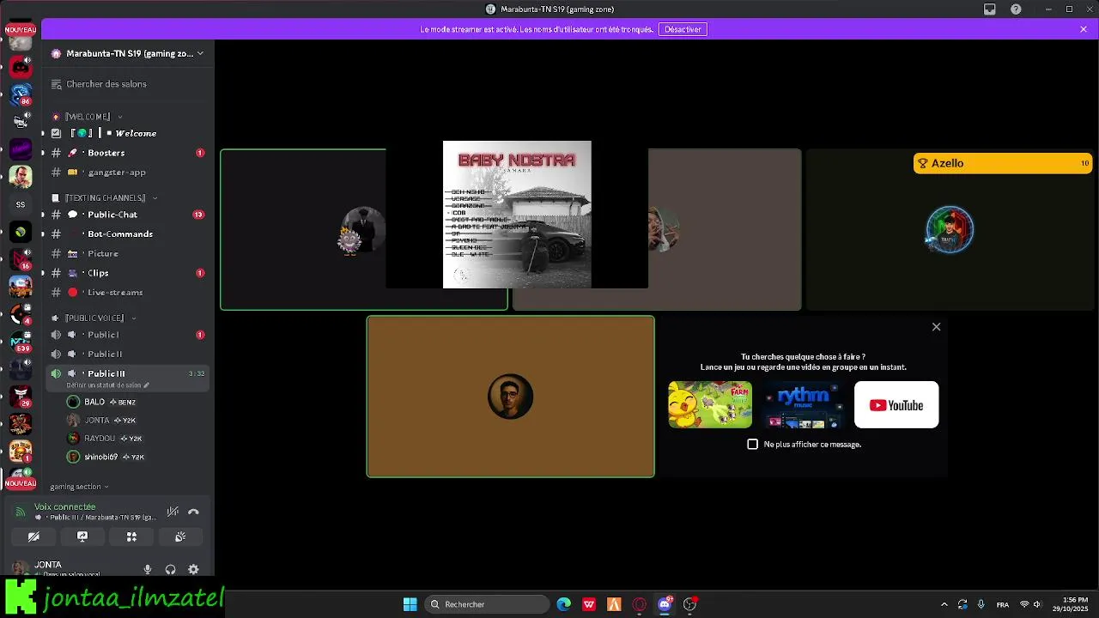This screenshot has height=618, width=1099.
Task: Deafen with the headphones icon
Action: (x=170, y=569)
